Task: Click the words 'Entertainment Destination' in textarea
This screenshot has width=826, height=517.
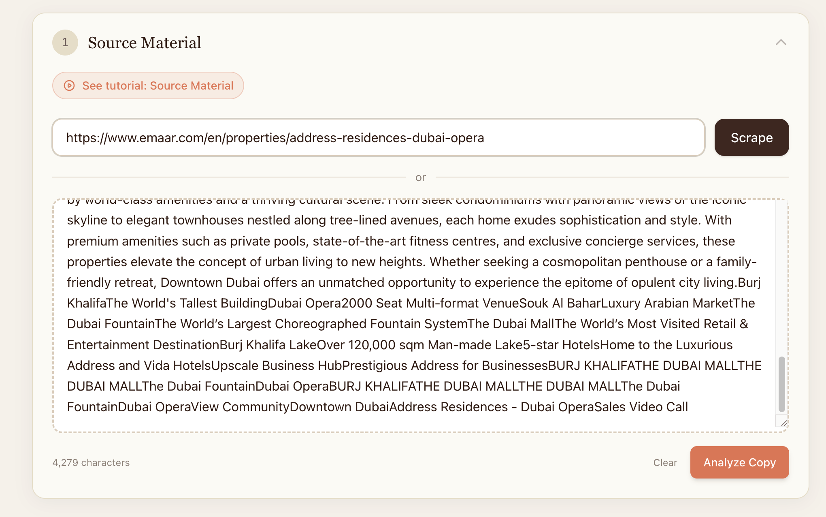Action: click(x=143, y=345)
